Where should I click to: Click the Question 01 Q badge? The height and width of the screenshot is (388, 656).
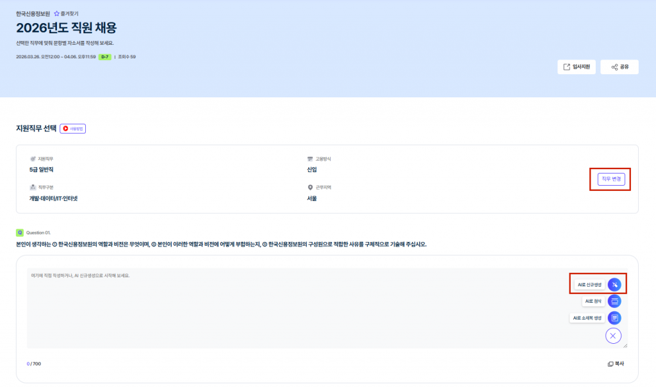[20, 232]
